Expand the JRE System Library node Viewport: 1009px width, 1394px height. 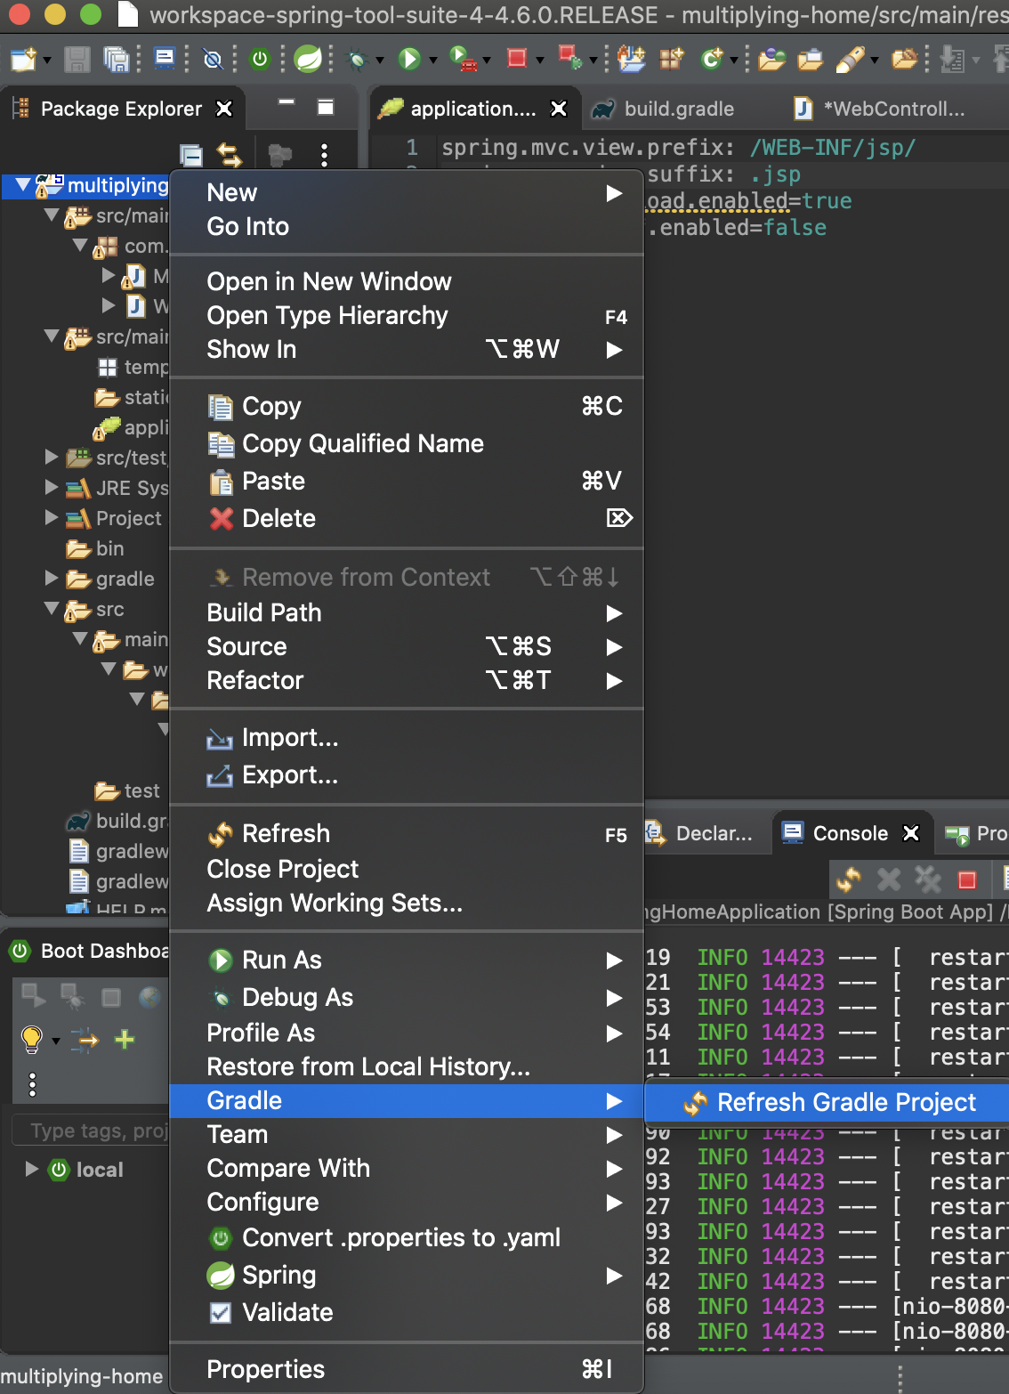coord(52,487)
